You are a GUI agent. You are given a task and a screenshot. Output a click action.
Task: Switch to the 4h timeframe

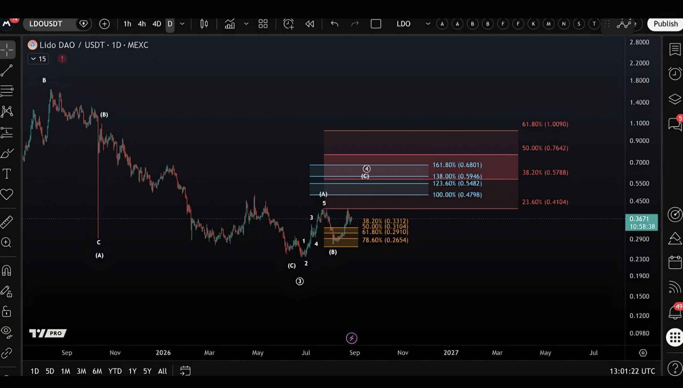(142, 24)
